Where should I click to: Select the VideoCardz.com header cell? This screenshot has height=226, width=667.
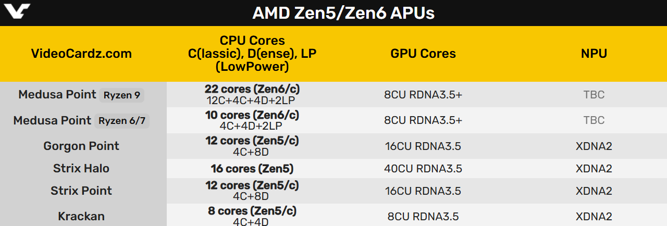point(81,54)
